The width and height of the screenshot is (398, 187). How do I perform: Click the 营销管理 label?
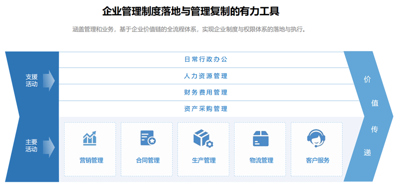(92, 160)
